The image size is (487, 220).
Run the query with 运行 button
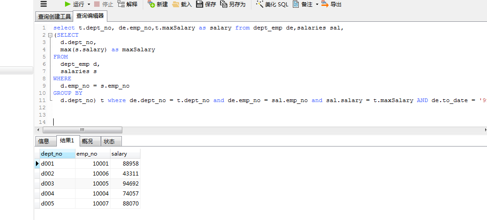point(74,5)
